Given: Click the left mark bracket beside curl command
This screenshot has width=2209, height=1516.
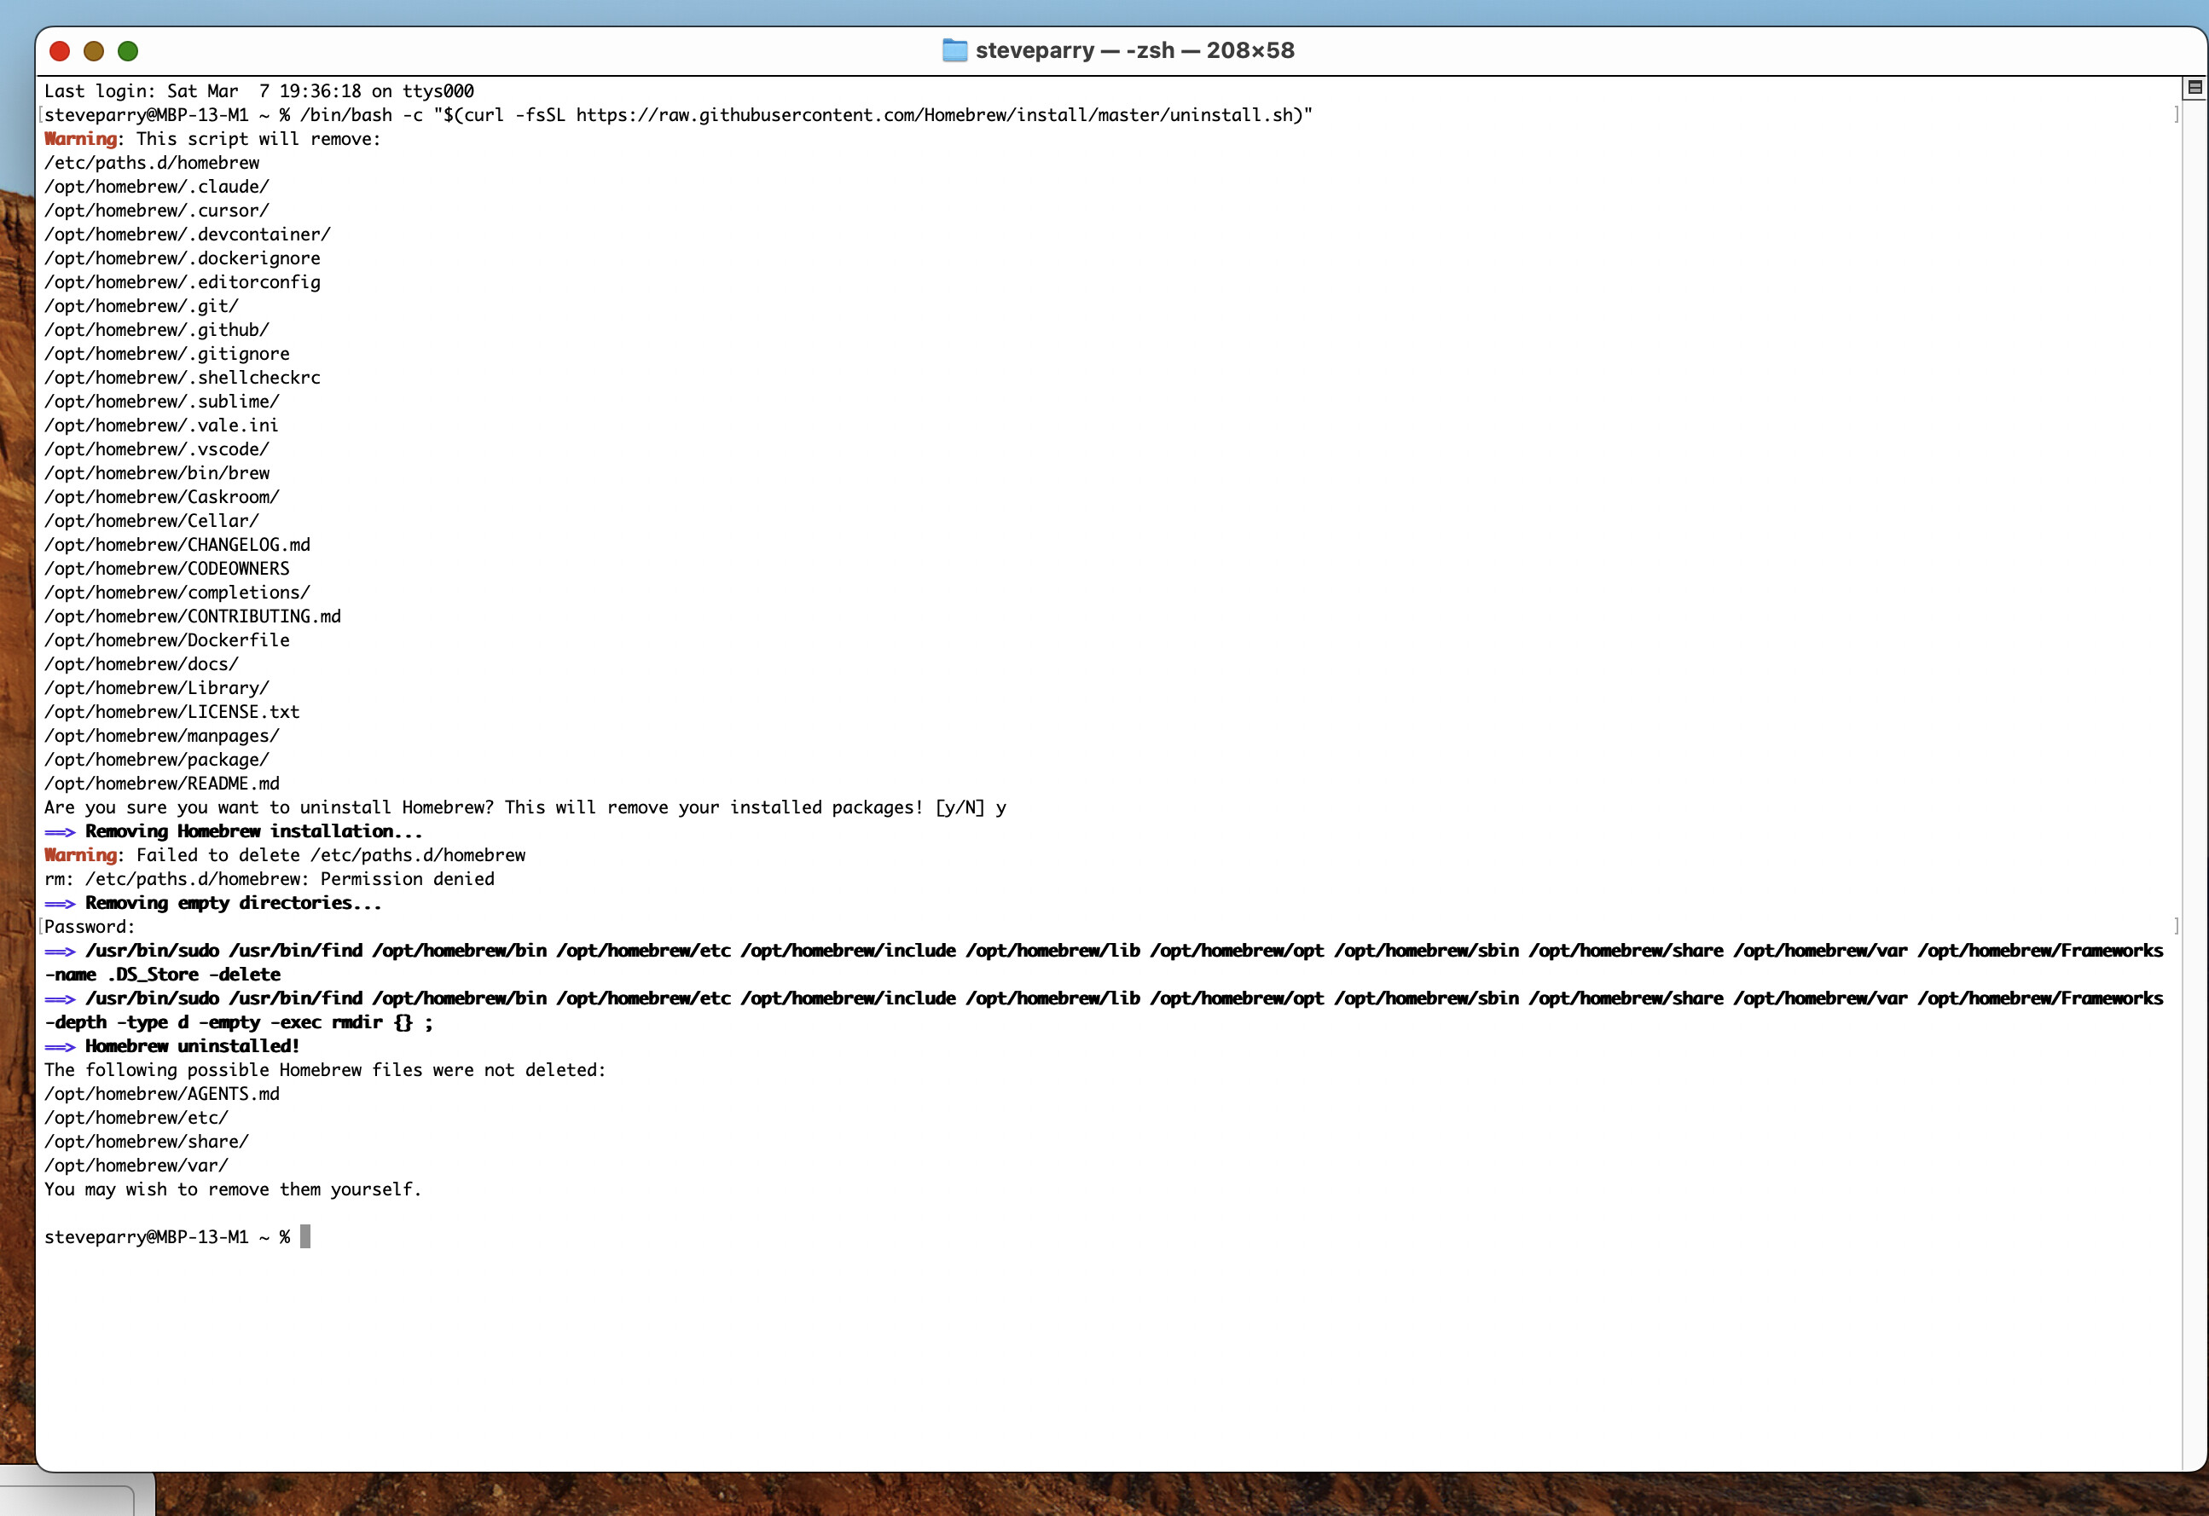Looking at the screenshot, I should click(40, 115).
